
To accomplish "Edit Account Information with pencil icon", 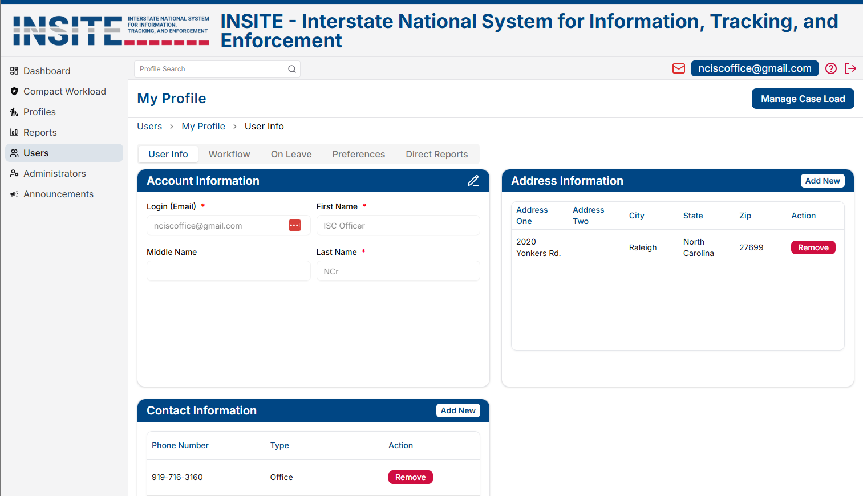I will click(473, 181).
